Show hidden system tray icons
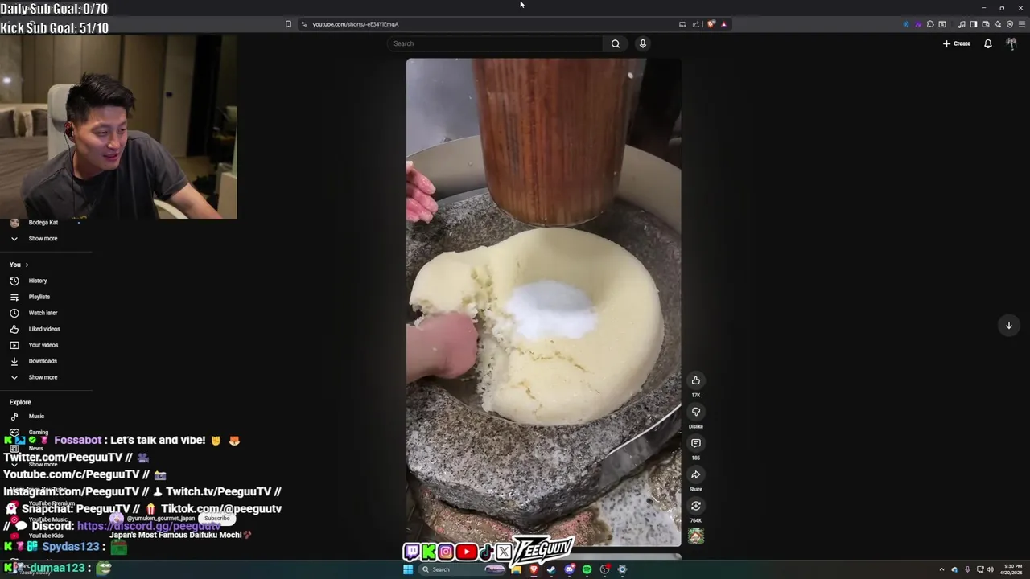The height and width of the screenshot is (579, 1030). click(x=941, y=569)
